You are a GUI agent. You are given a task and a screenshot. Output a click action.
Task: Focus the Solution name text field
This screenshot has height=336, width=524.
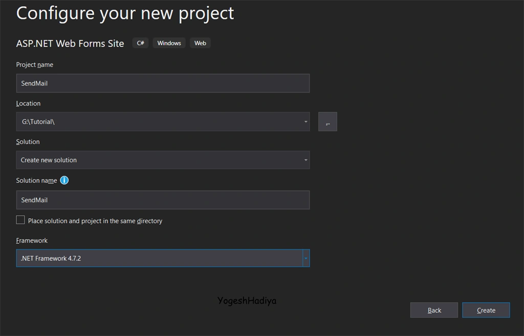click(x=163, y=200)
